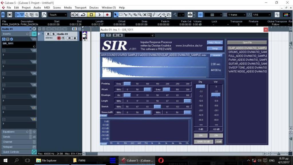Open the Devices menu

tap(94, 8)
